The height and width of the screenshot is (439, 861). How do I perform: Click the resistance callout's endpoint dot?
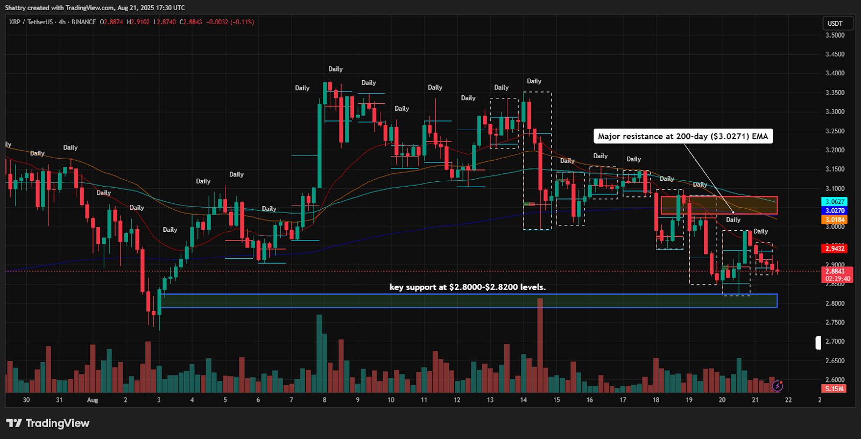tap(733, 212)
